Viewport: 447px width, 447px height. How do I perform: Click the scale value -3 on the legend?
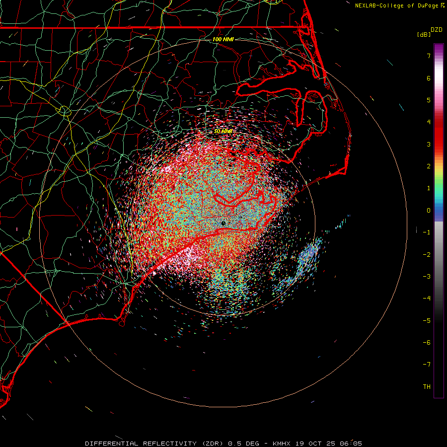tap(427, 277)
